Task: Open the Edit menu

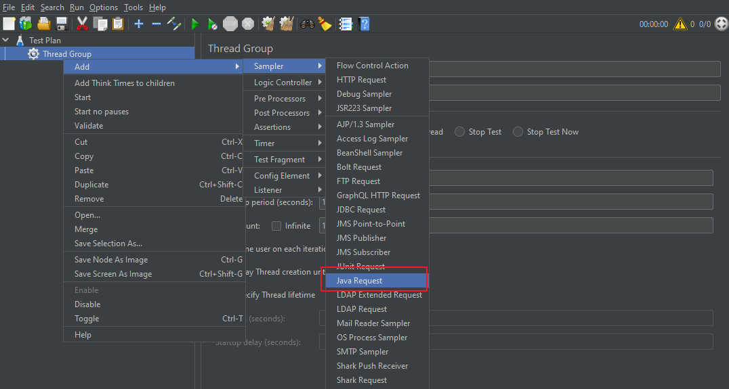Action: (x=27, y=7)
